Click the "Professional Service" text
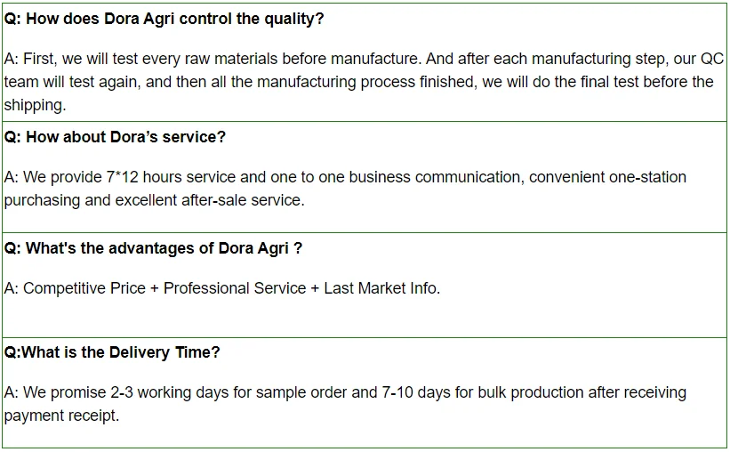Viewport: 730px width, 452px height. coord(235,288)
